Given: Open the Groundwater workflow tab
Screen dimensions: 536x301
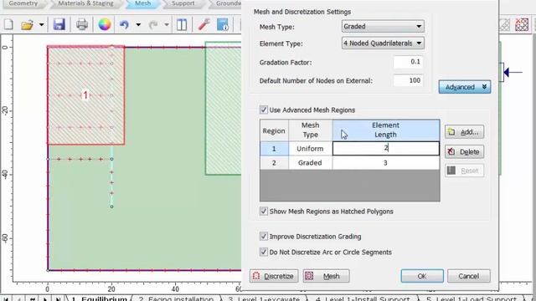Looking at the screenshot, I should pos(229,3).
